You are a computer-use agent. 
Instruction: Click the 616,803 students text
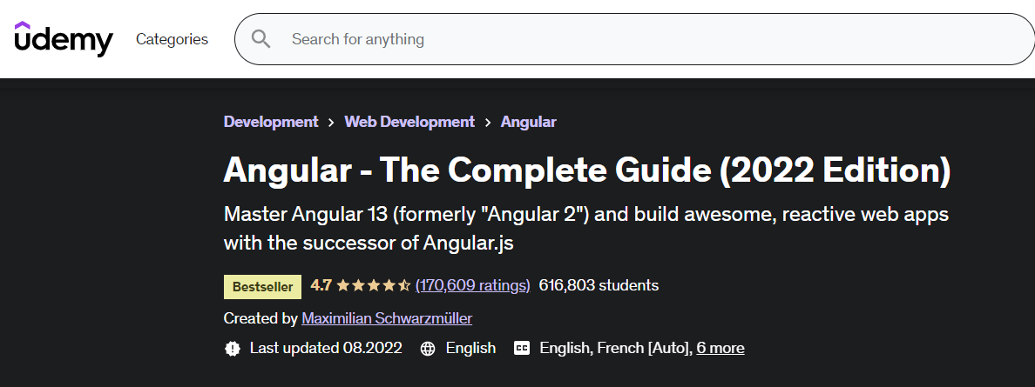click(x=599, y=285)
